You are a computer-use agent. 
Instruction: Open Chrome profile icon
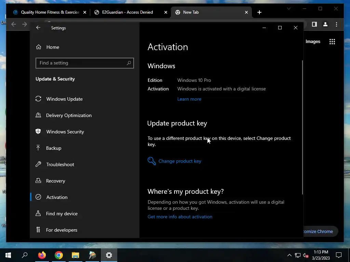point(325,24)
